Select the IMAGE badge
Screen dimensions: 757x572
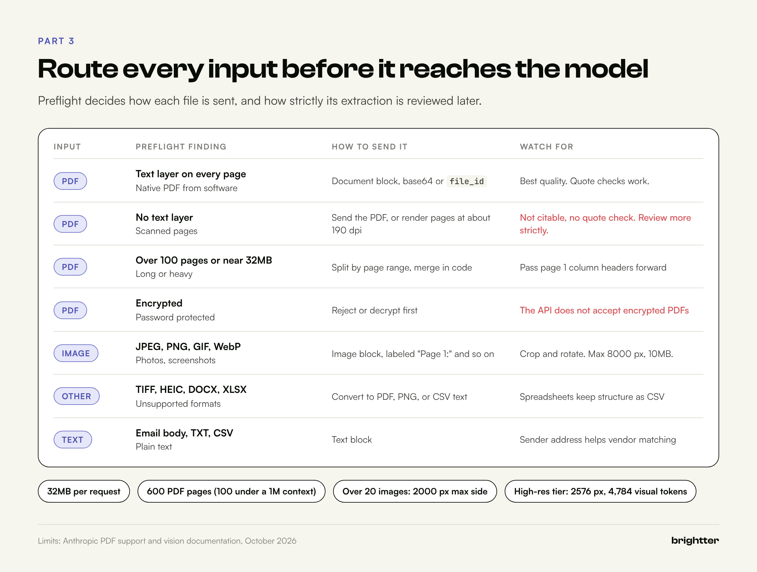(x=76, y=353)
